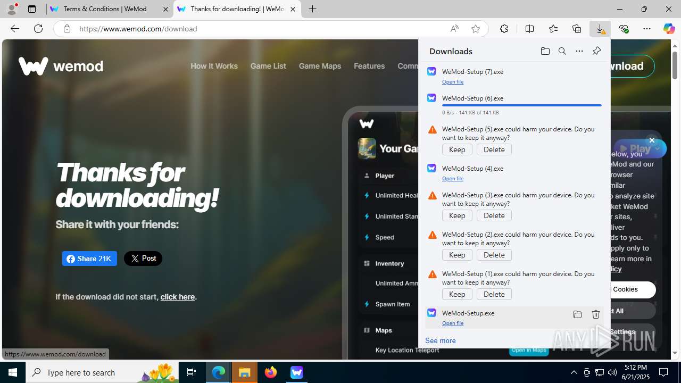Open Tab actions menu icon
The height and width of the screenshot is (383, 681).
click(x=32, y=9)
